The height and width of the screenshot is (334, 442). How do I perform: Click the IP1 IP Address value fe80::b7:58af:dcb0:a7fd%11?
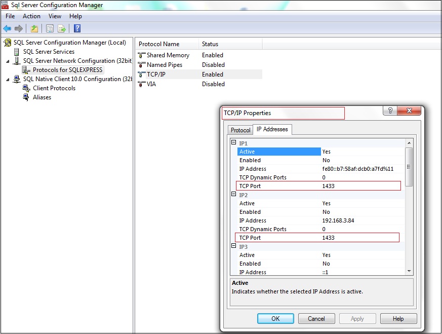(358, 169)
